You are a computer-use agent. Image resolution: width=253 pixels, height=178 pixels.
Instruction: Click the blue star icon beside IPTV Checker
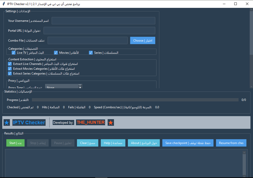pyautogui.click(x=7, y=123)
